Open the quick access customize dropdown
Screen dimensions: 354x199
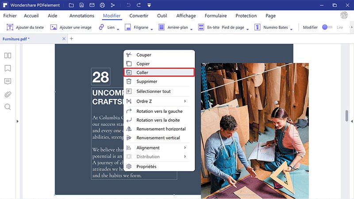(149, 5)
